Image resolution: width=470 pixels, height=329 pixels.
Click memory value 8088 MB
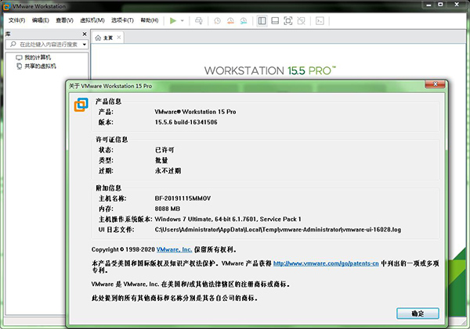(168, 209)
